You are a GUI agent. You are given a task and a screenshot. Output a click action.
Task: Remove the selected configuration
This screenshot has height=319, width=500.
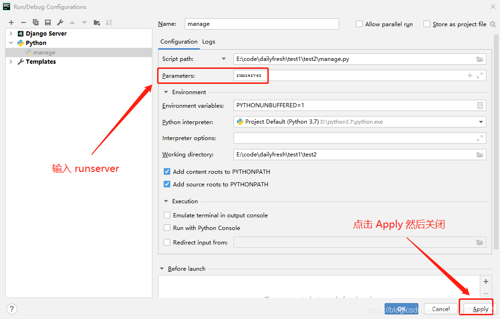[23, 22]
